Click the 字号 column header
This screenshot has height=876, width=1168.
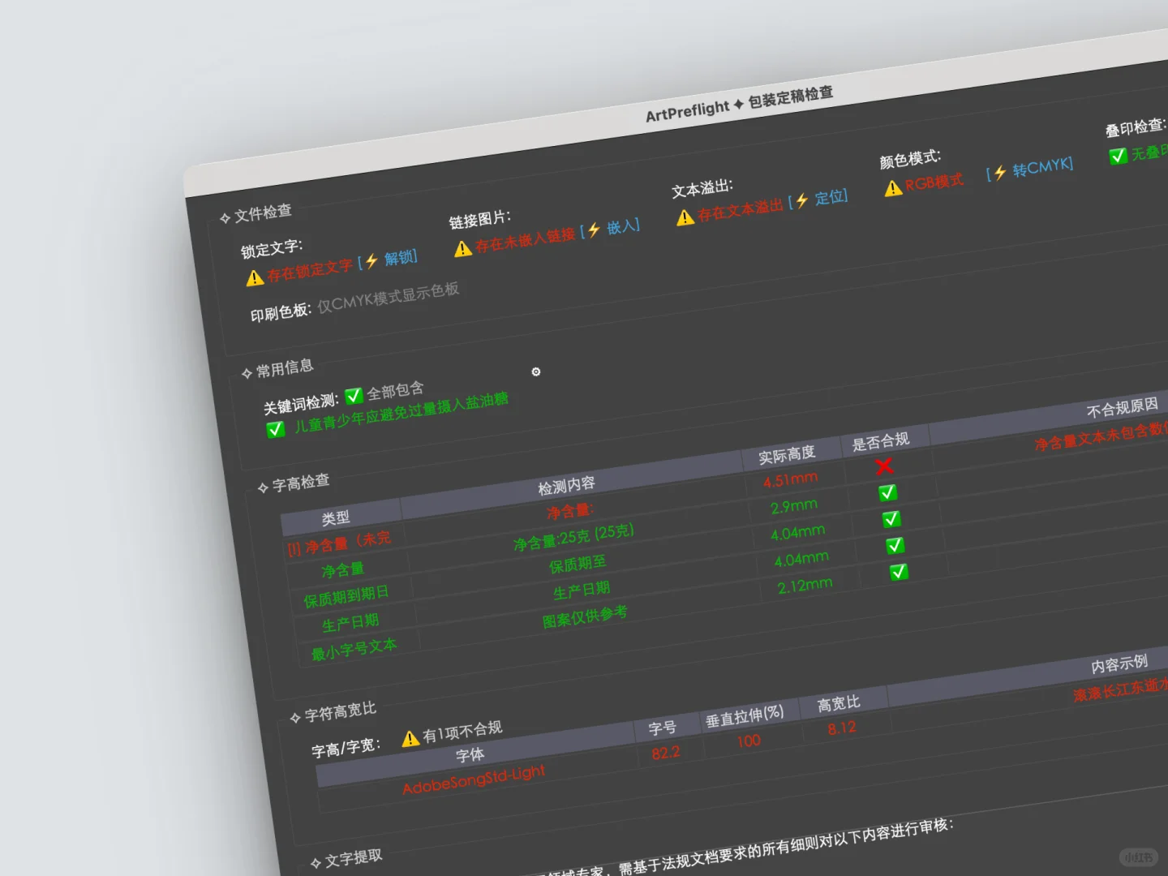(662, 728)
